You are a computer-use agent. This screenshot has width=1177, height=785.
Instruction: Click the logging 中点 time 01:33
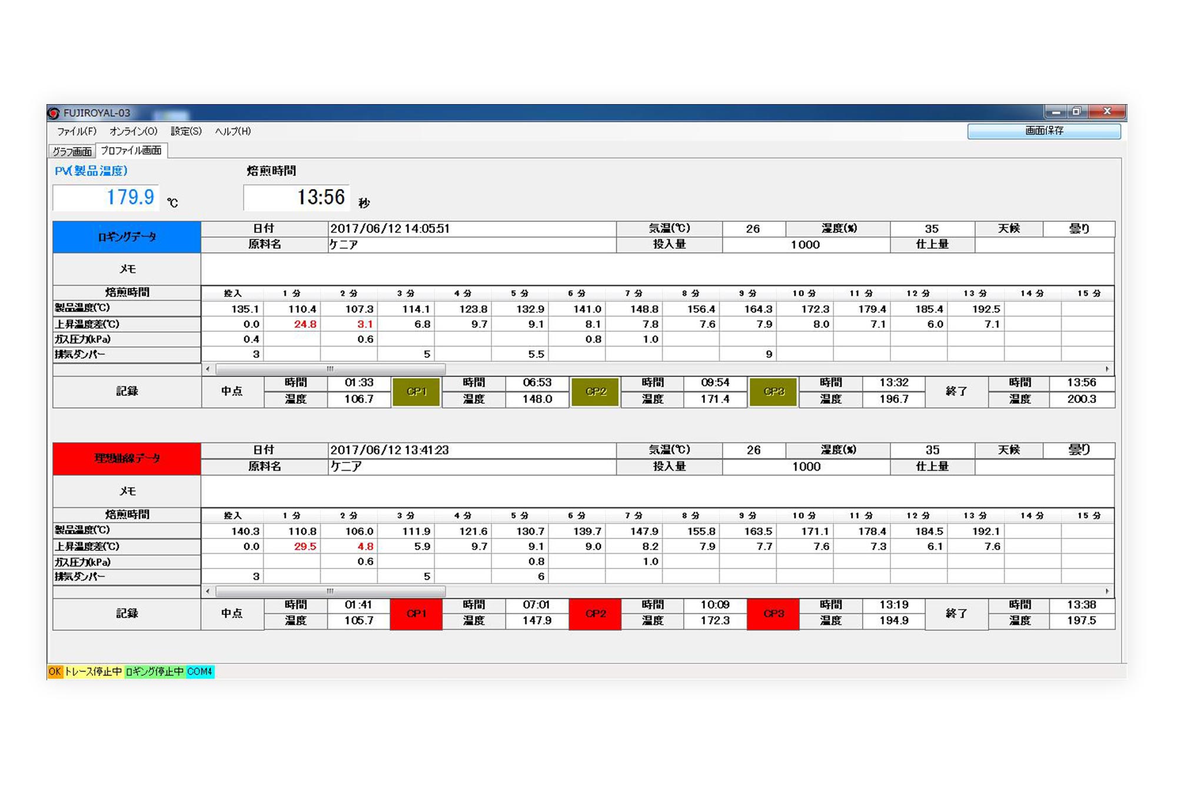click(x=359, y=382)
